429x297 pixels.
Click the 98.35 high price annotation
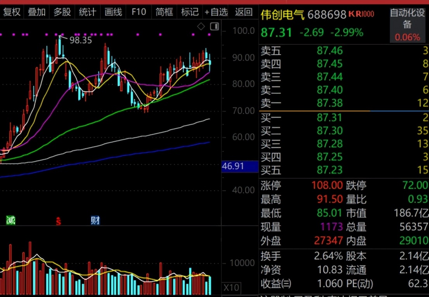(80, 40)
